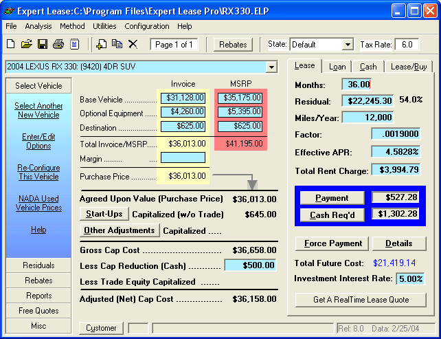Click Select Another New Vehicle link
Image resolution: width=441 pixels, height=339 pixels.
38,111
